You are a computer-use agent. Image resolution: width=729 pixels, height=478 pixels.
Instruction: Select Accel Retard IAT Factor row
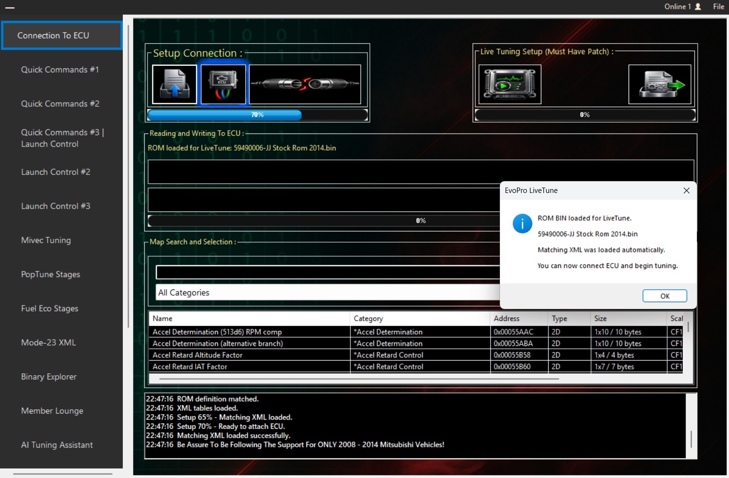(x=416, y=367)
